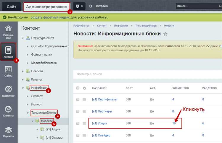Click the Каталог folder icon in tree

(x=28, y=79)
